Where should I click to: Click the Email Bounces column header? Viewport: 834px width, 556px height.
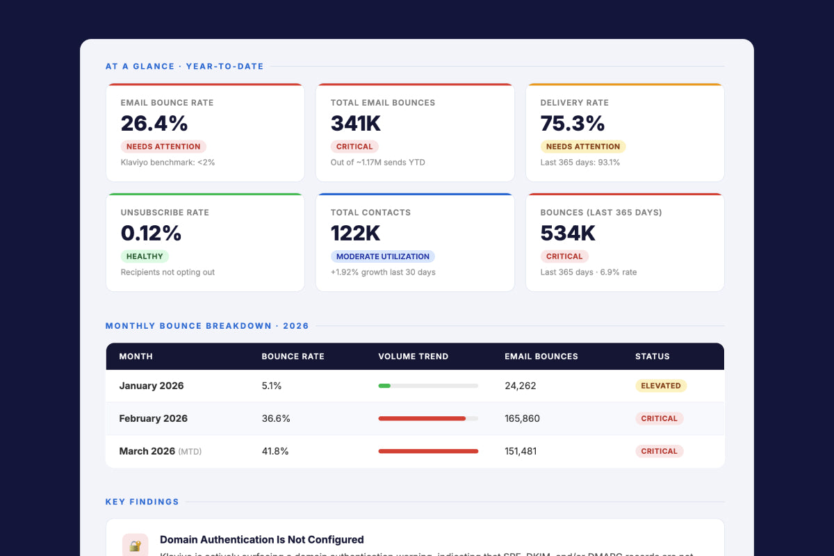pyautogui.click(x=541, y=357)
